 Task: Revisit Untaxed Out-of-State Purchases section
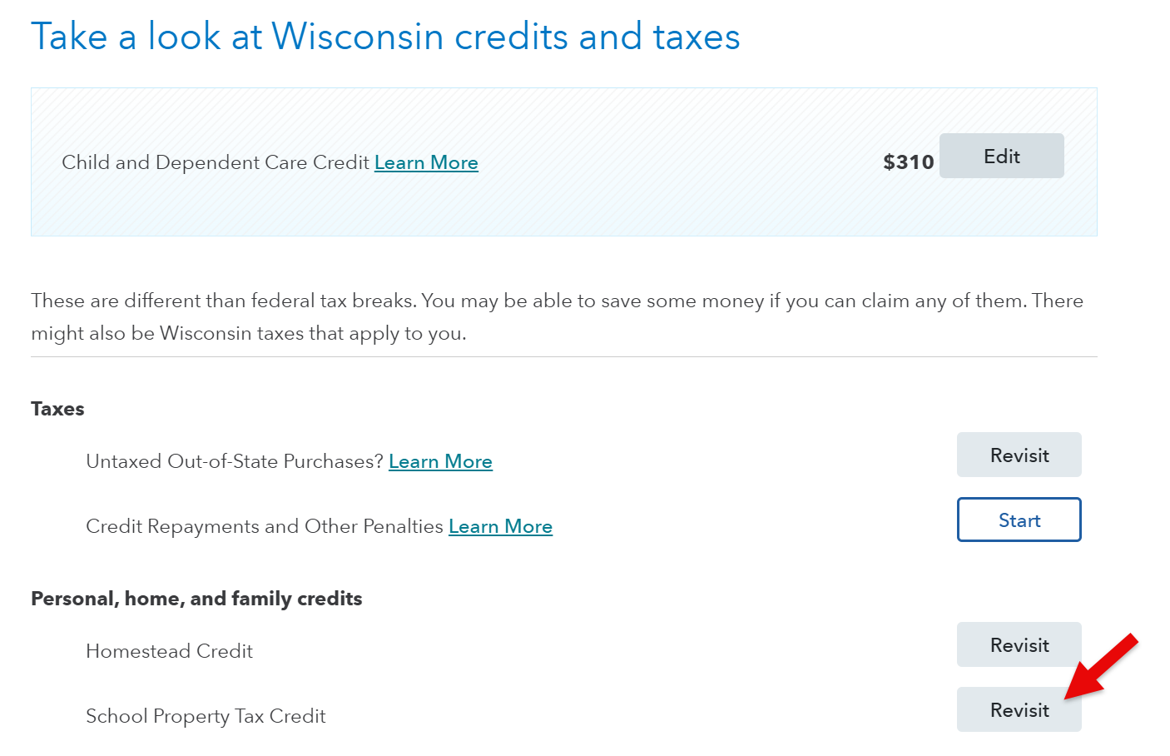pos(1019,455)
